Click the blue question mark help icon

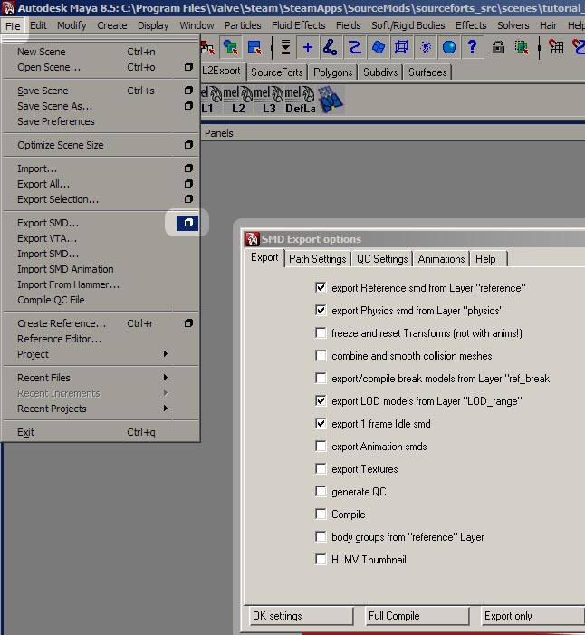(472, 47)
